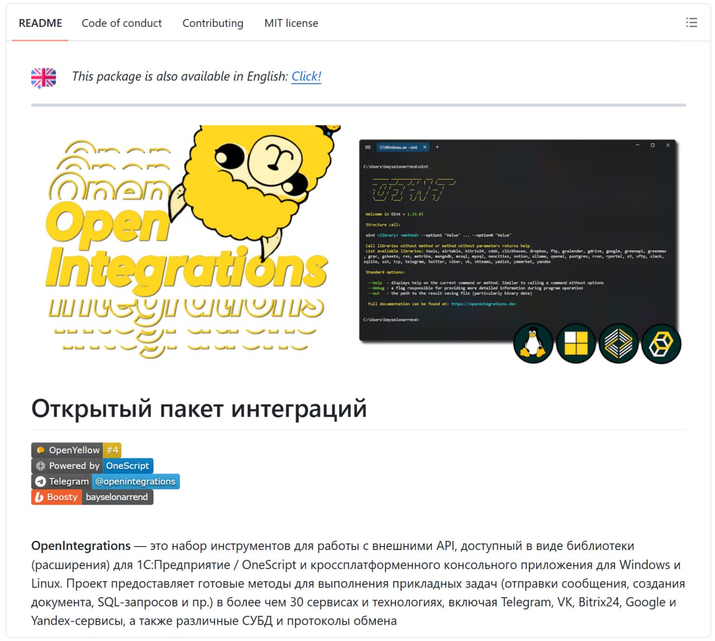Open the Telegram @openintegrations badge

pyautogui.click(x=106, y=481)
